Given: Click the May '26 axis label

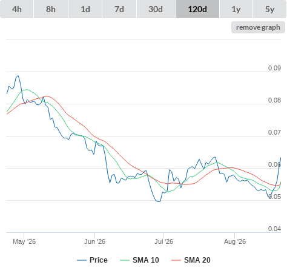Looking at the screenshot, I should 24,241.
